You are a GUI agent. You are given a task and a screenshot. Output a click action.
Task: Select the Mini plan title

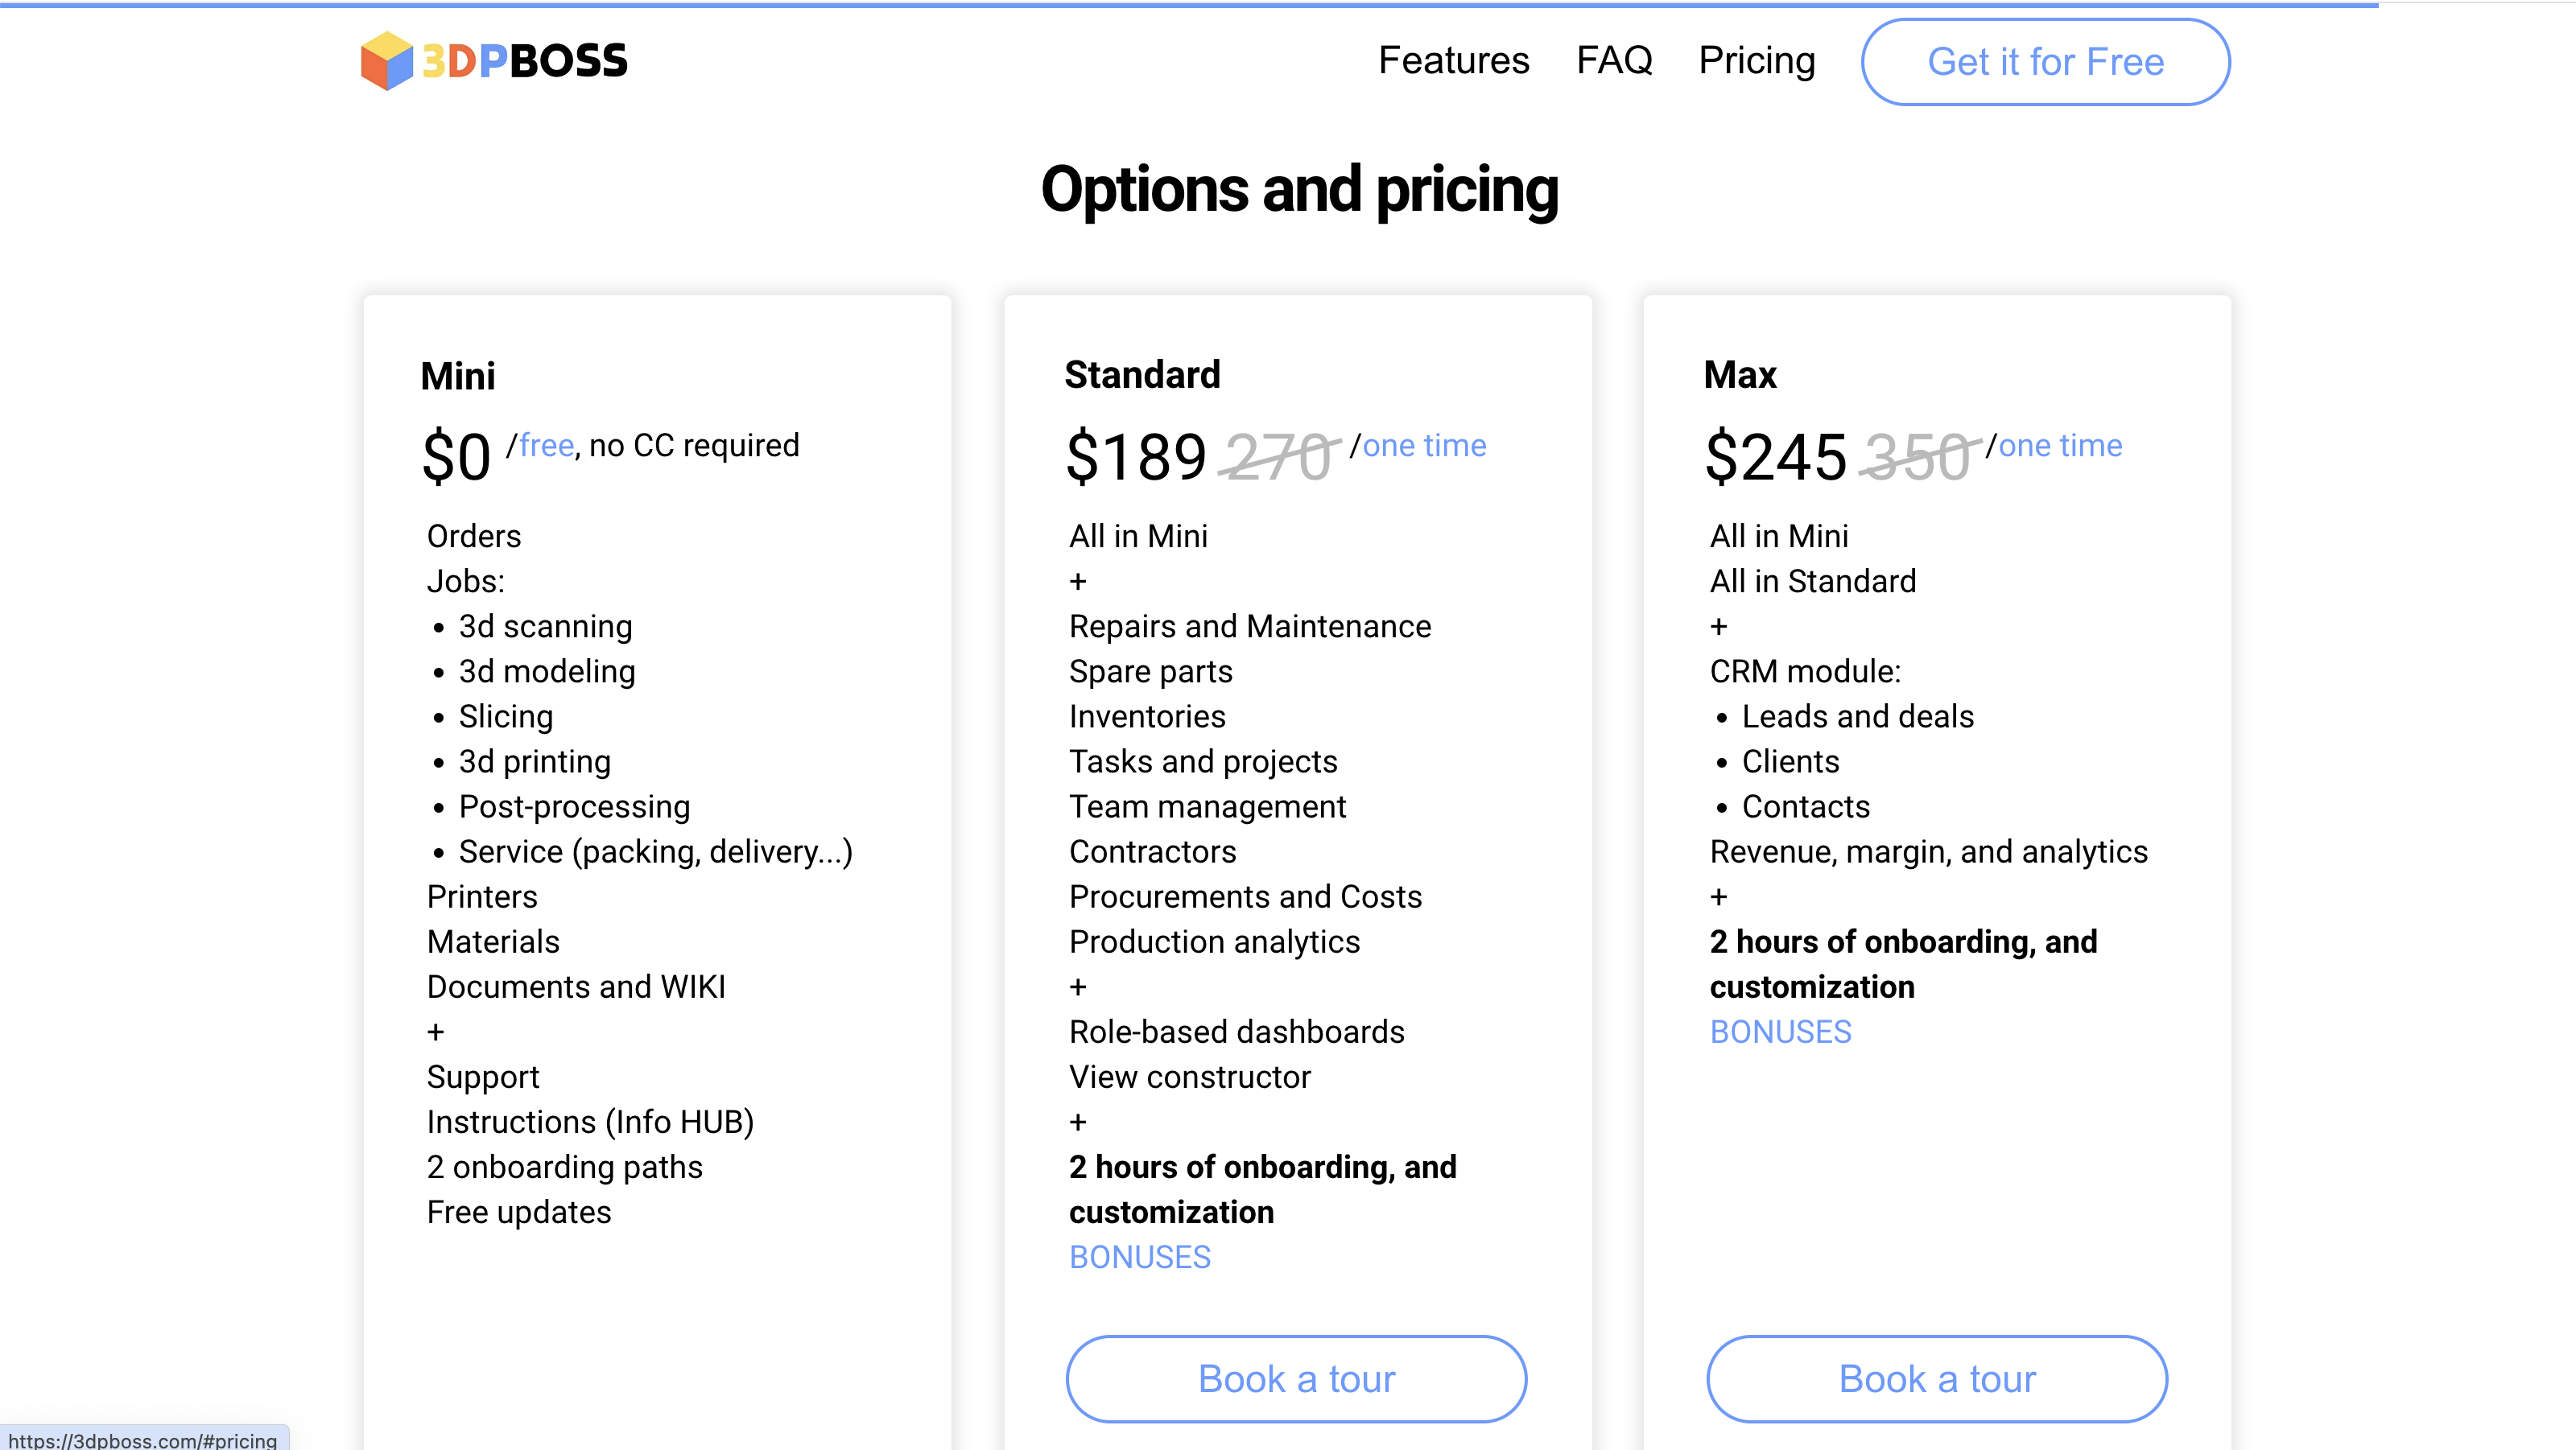pos(458,377)
